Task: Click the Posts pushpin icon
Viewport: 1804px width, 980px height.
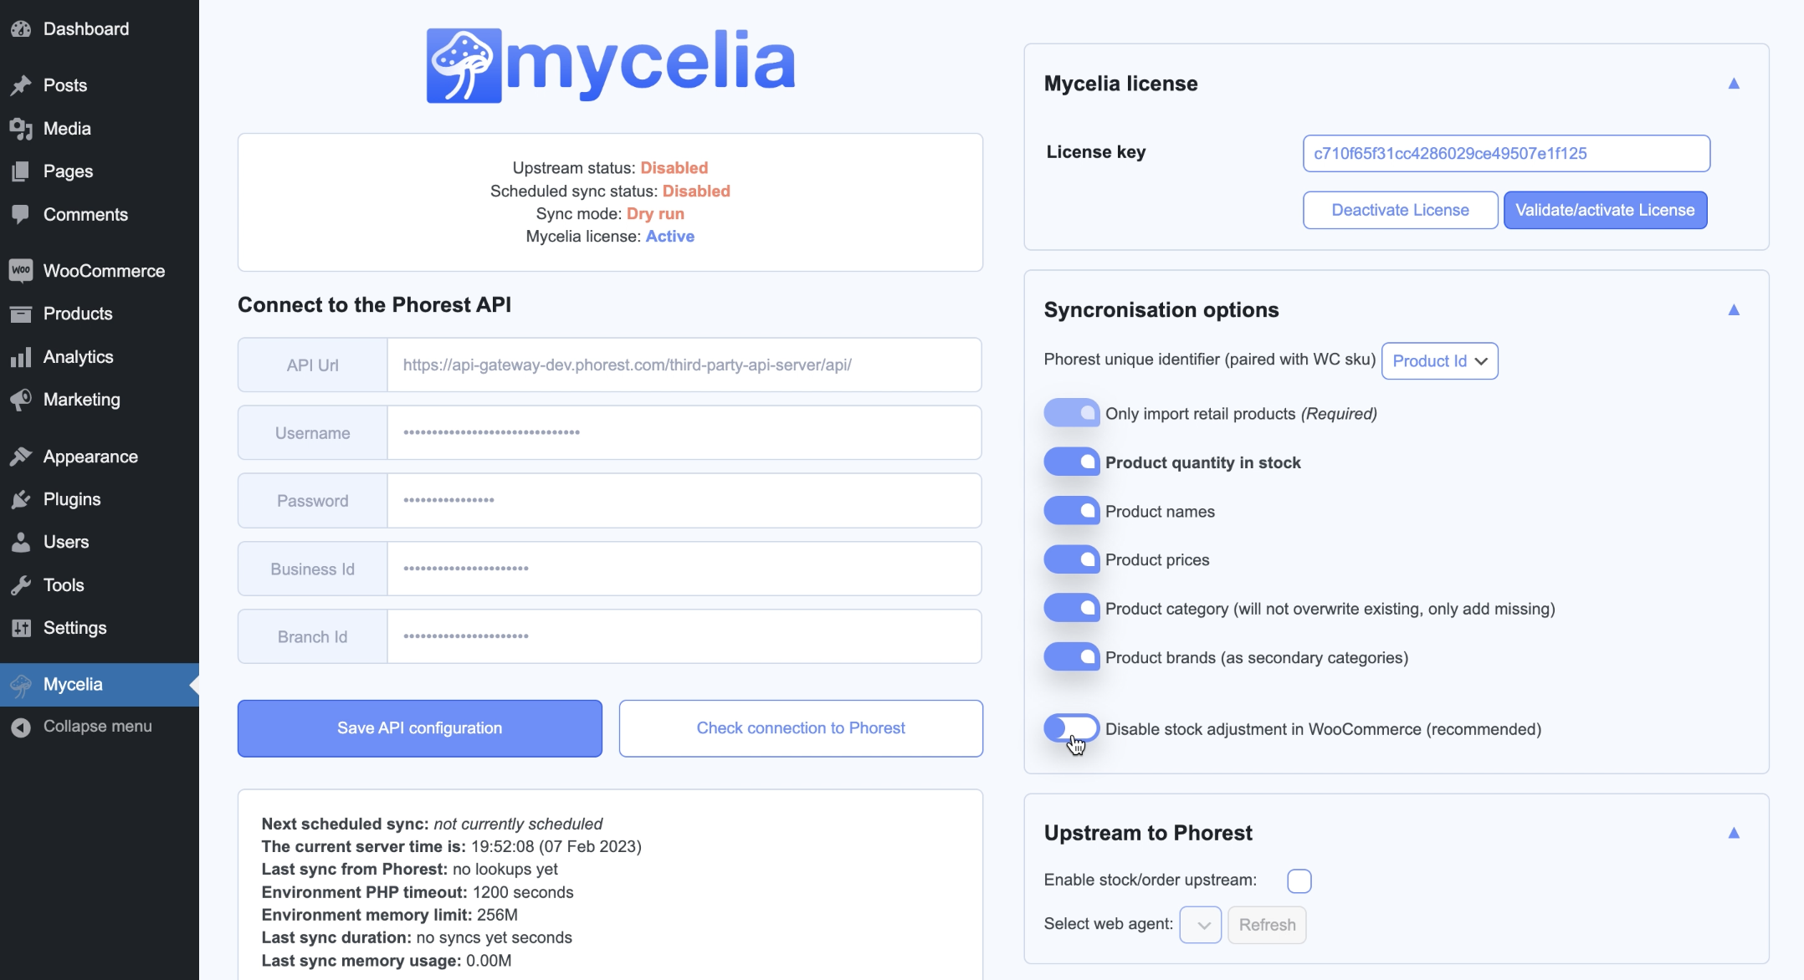Action: pos(21,85)
